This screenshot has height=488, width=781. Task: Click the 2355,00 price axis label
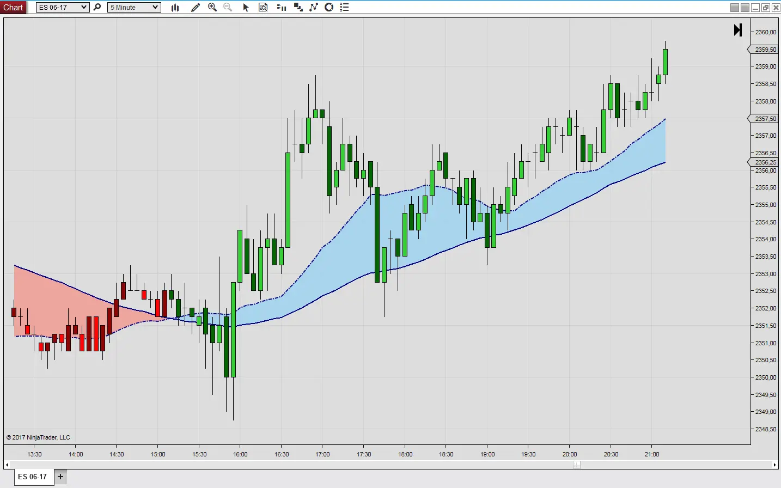point(766,205)
